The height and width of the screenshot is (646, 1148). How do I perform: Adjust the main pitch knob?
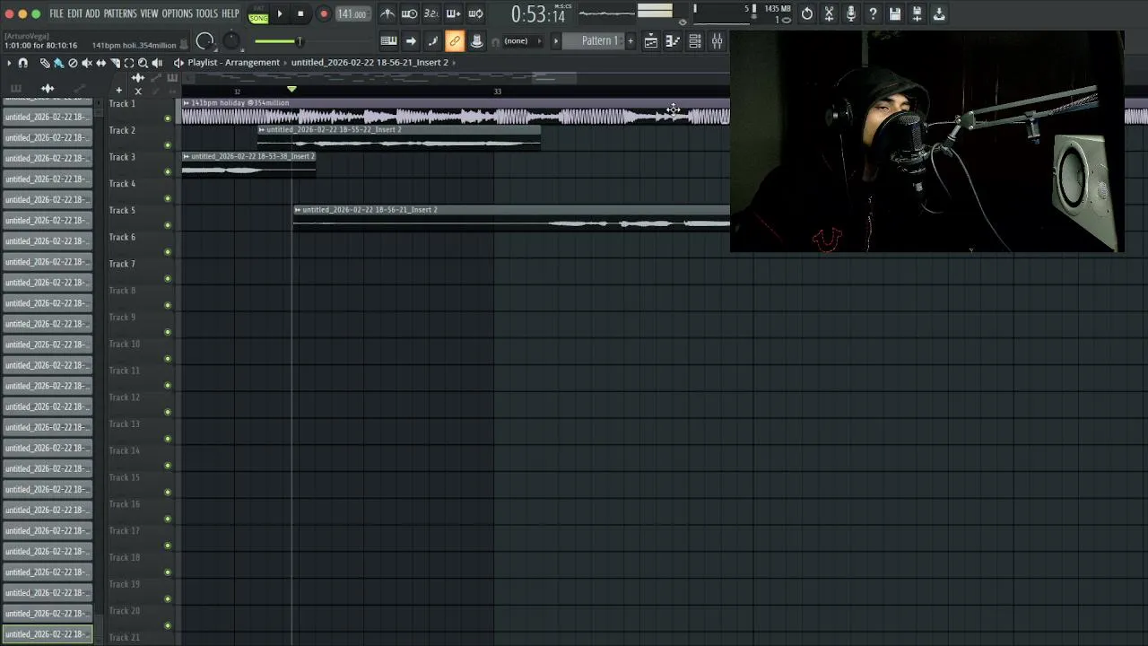coord(231,40)
